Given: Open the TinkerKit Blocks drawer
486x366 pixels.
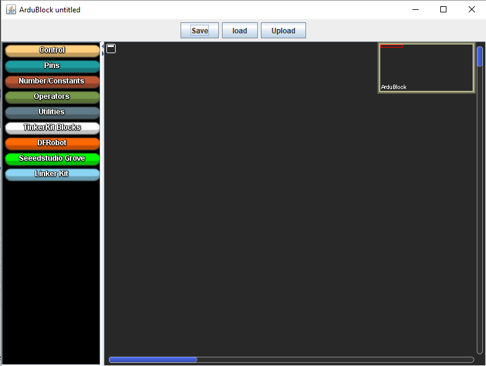Looking at the screenshot, I should (52, 128).
